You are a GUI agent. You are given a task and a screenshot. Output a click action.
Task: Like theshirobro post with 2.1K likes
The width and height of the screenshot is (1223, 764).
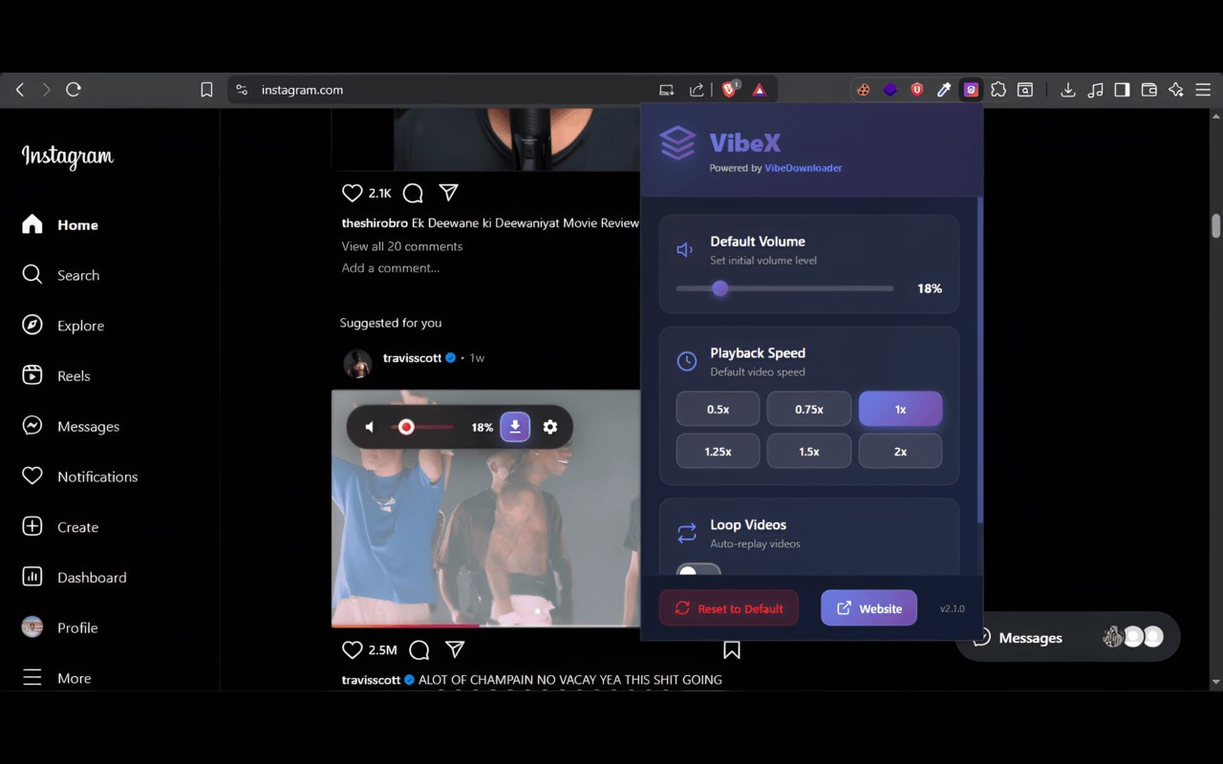pyautogui.click(x=353, y=193)
